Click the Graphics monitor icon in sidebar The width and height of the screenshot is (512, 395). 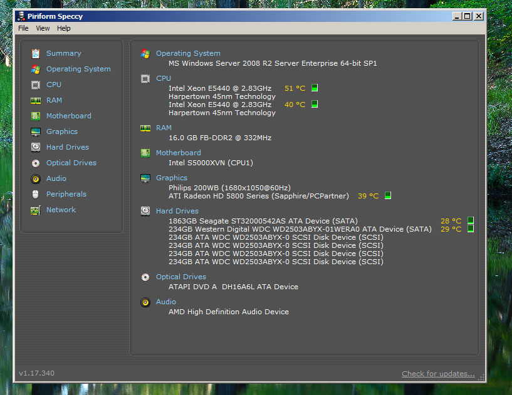pos(36,131)
